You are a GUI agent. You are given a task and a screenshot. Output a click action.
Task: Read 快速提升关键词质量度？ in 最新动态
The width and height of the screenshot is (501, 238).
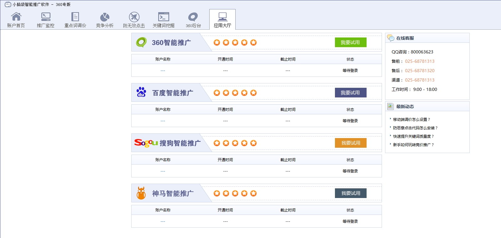pyautogui.click(x=414, y=136)
